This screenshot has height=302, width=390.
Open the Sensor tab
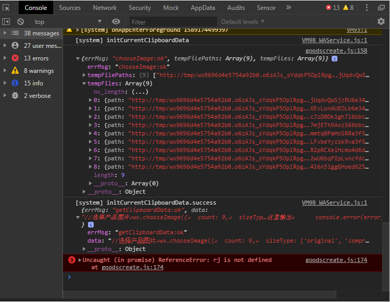click(266, 8)
